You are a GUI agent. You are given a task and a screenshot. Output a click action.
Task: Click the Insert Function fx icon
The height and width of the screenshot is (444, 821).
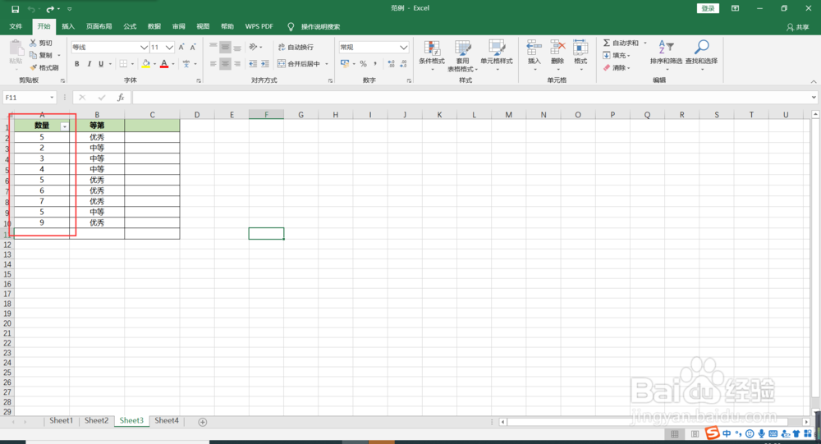point(121,98)
